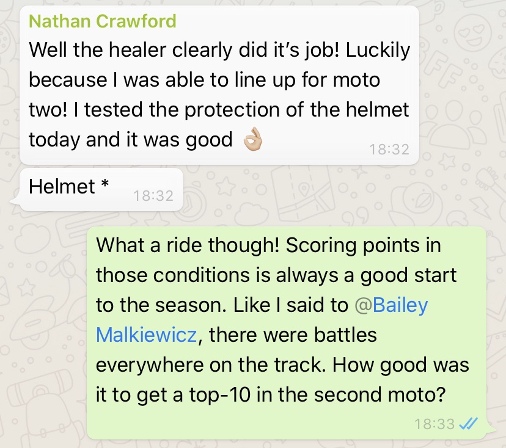506x448 pixels.
Task: Click the 18:32 timestamp on the Helmet message
Action: coord(153,196)
